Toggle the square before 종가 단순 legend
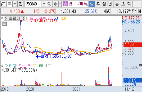Viewport: 142px width, 92px height. [x=27, y=18]
